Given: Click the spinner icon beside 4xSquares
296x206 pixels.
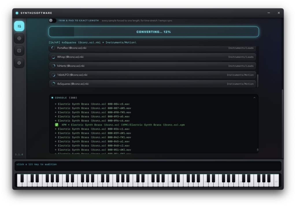Looking at the screenshot, I should (53, 84).
